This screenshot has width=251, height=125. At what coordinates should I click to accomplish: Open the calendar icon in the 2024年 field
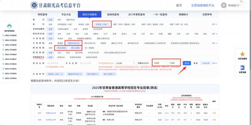[134, 63]
